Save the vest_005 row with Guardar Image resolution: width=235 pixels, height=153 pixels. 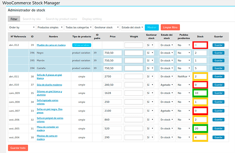218,129
